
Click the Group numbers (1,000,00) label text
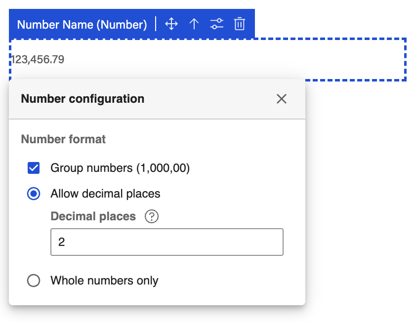(x=120, y=168)
